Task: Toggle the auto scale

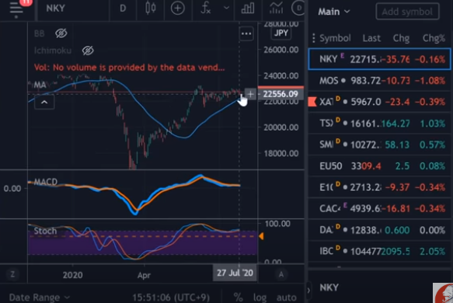Action: [x=286, y=298]
